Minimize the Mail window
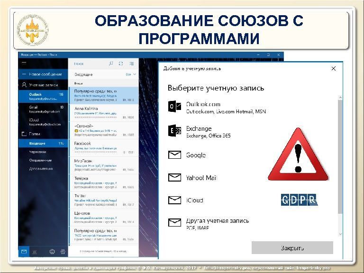 (258, 55)
